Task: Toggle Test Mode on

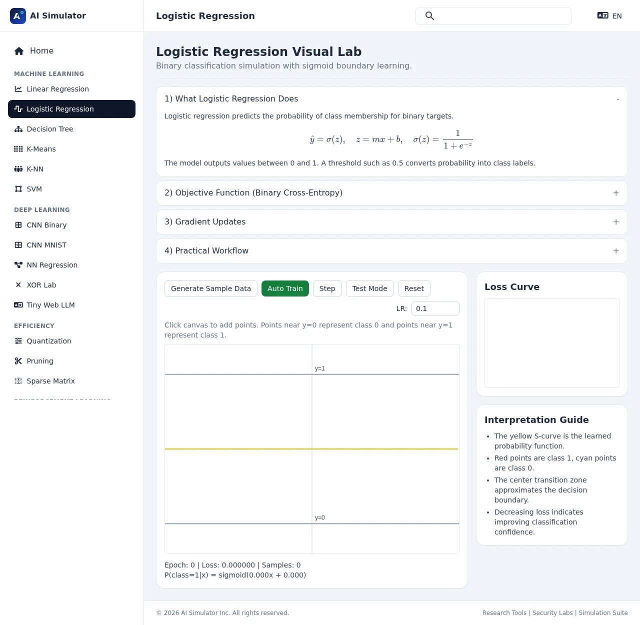Action: click(369, 288)
